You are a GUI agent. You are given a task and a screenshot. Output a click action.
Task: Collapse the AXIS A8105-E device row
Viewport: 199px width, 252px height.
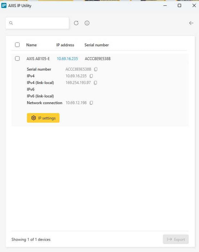(x=100, y=59)
